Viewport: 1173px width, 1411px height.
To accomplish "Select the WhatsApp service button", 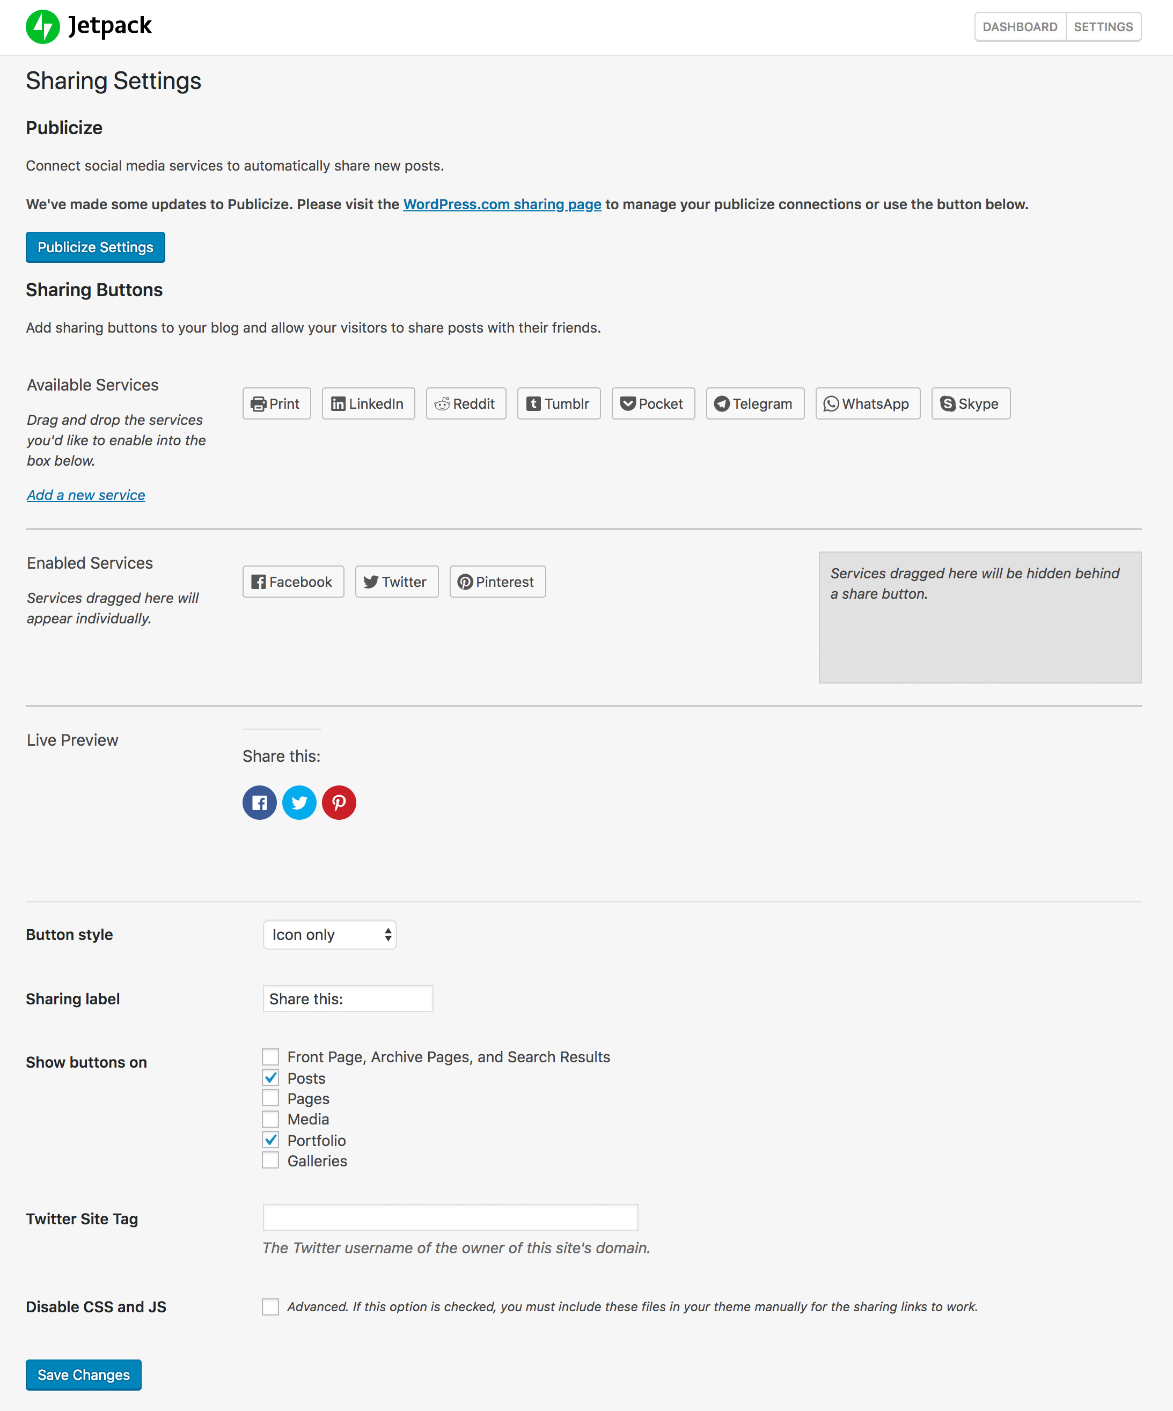I will [x=868, y=404].
